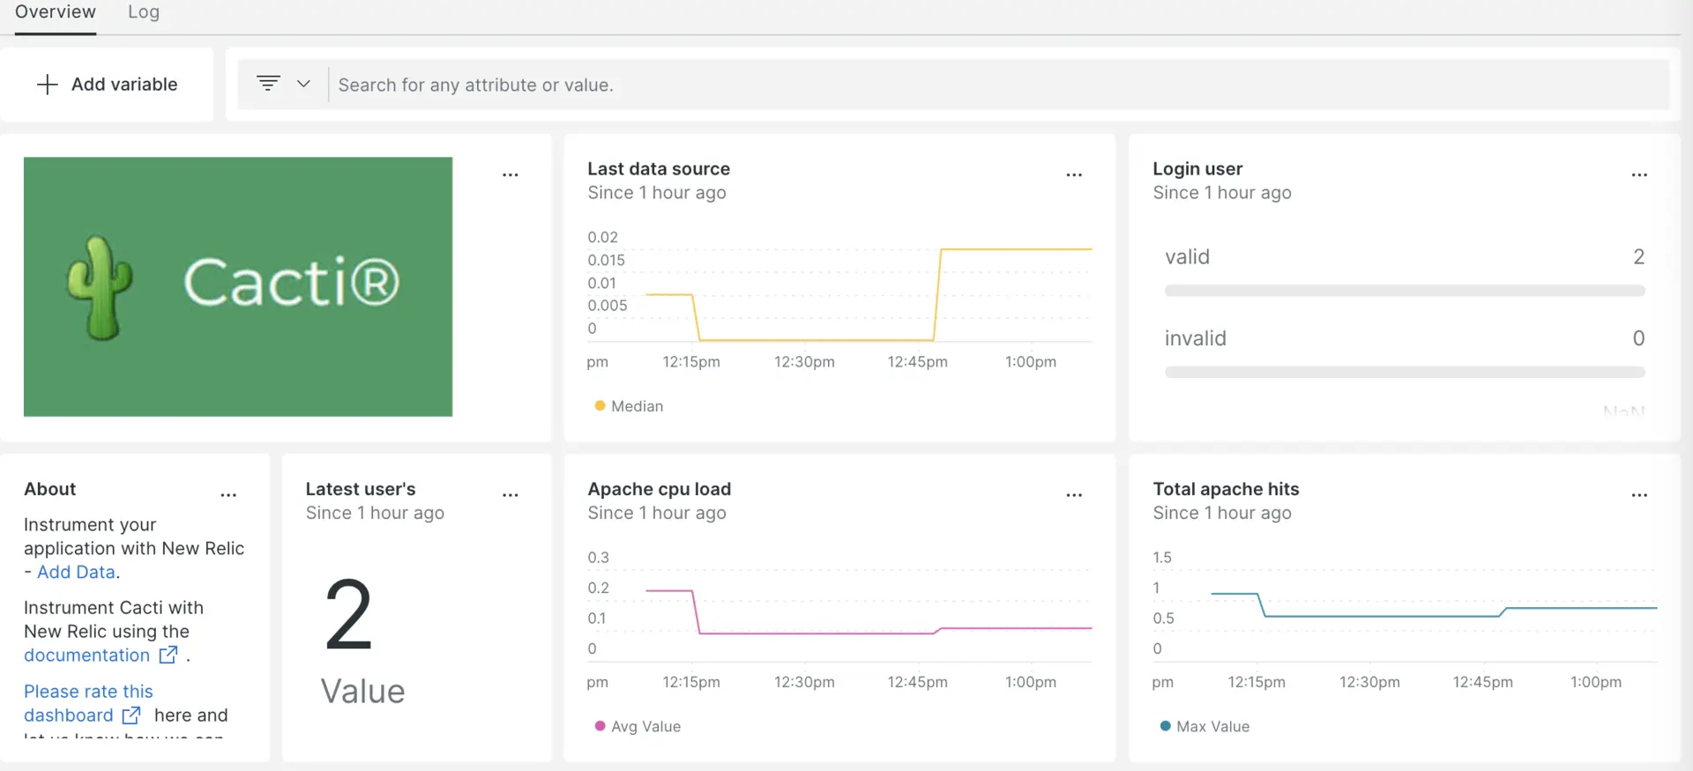This screenshot has height=771, width=1693.
Task: Open Last data source widget options menu
Action: pos(1073,175)
